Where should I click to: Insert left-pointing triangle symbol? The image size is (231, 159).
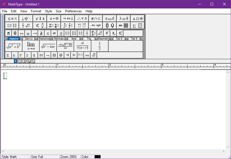click(x=67, y=55)
